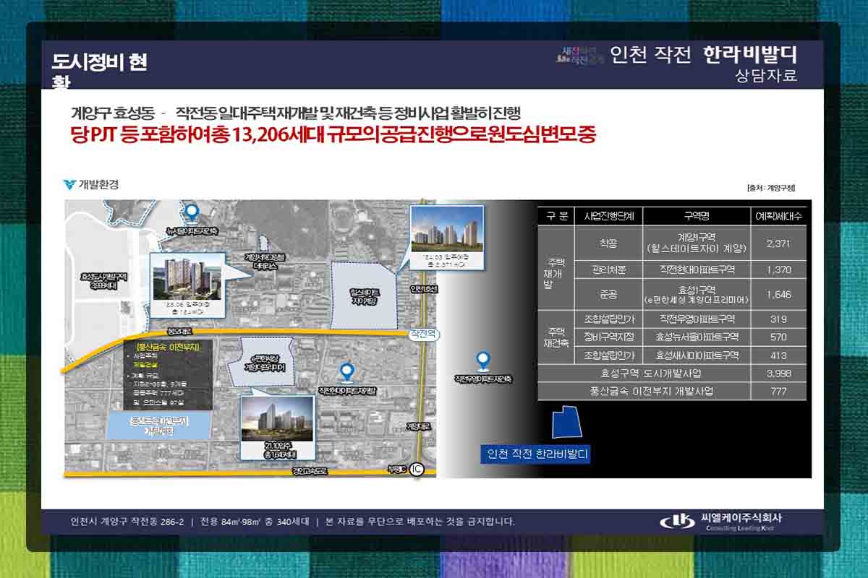Click the 경인고속도로 road label

pyautogui.click(x=310, y=470)
